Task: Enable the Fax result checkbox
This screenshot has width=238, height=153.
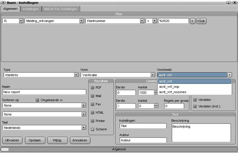Action: pyautogui.click(x=92, y=104)
